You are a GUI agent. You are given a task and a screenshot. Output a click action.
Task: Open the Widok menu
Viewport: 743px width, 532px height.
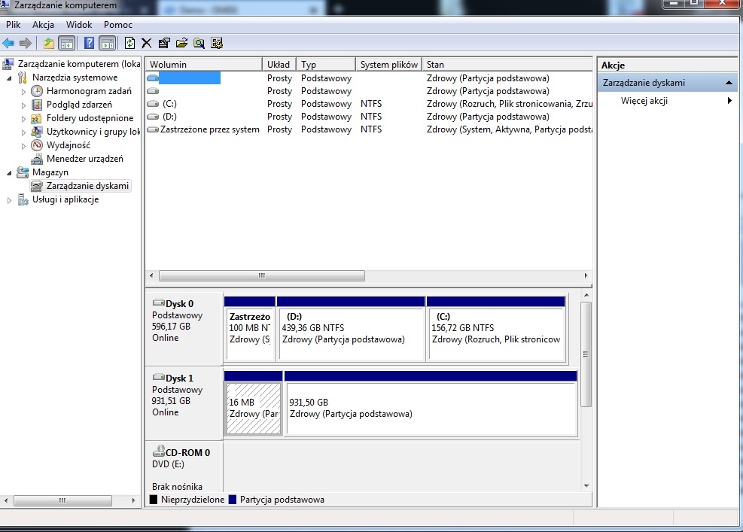[x=79, y=25]
